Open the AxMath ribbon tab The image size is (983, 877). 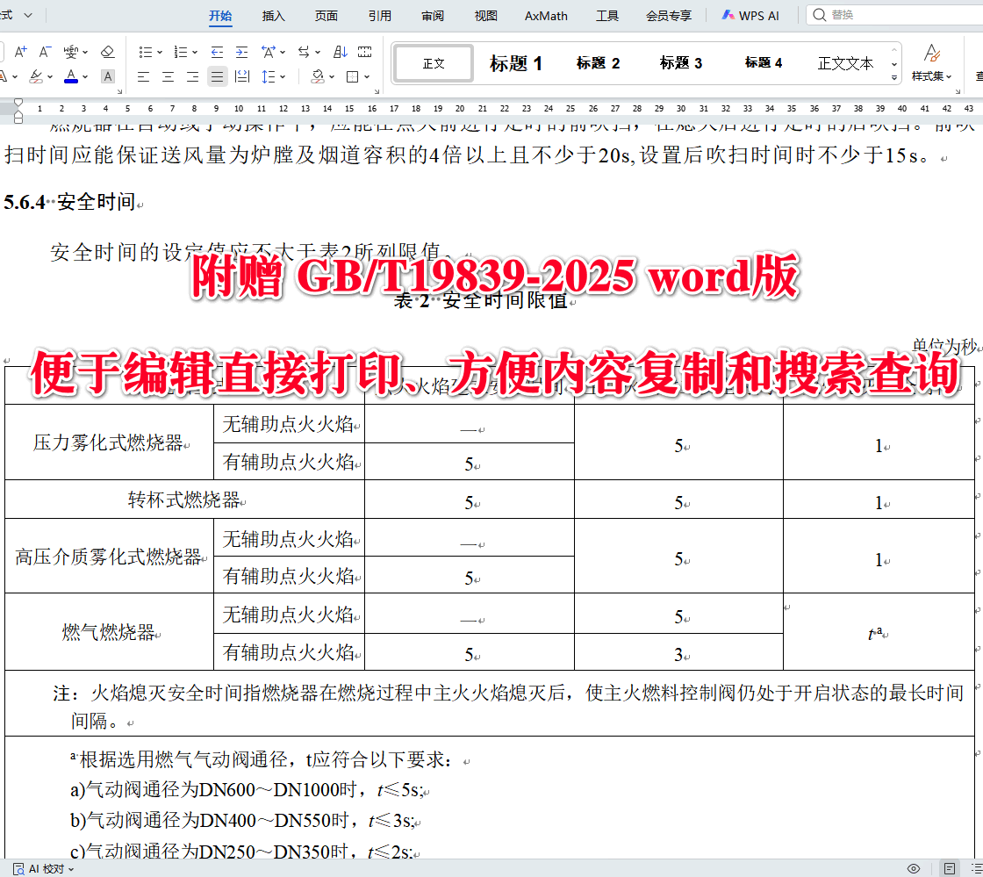click(545, 15)
